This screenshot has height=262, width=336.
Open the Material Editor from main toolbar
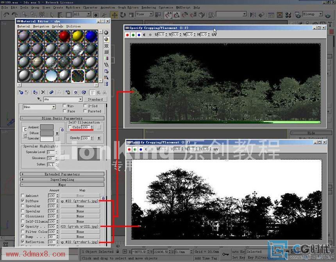click(x=288, y=15)
